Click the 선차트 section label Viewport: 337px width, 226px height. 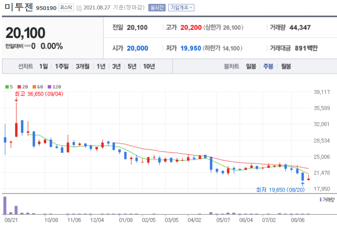point(26,66)
